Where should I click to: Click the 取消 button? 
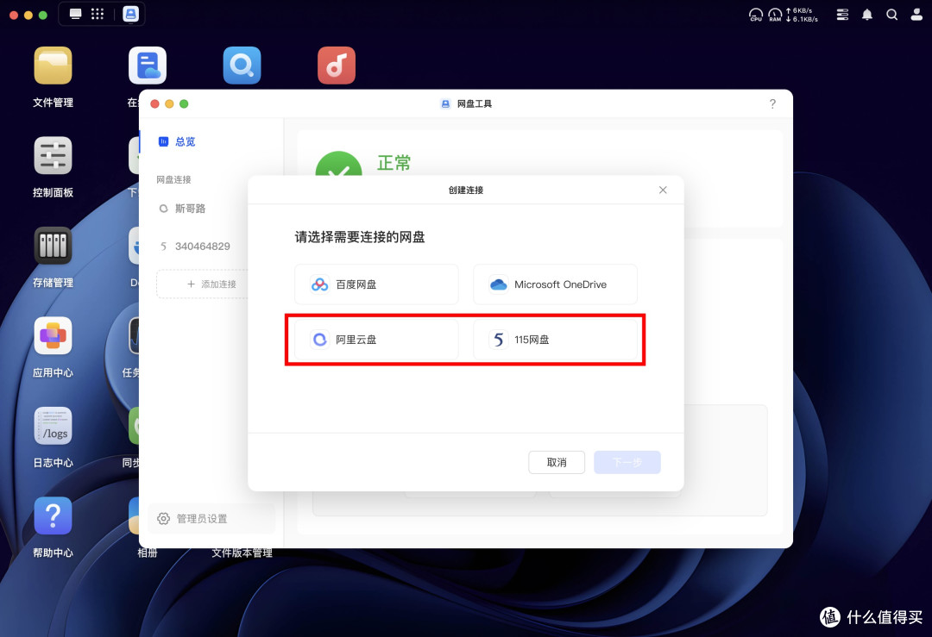[557, 463]
